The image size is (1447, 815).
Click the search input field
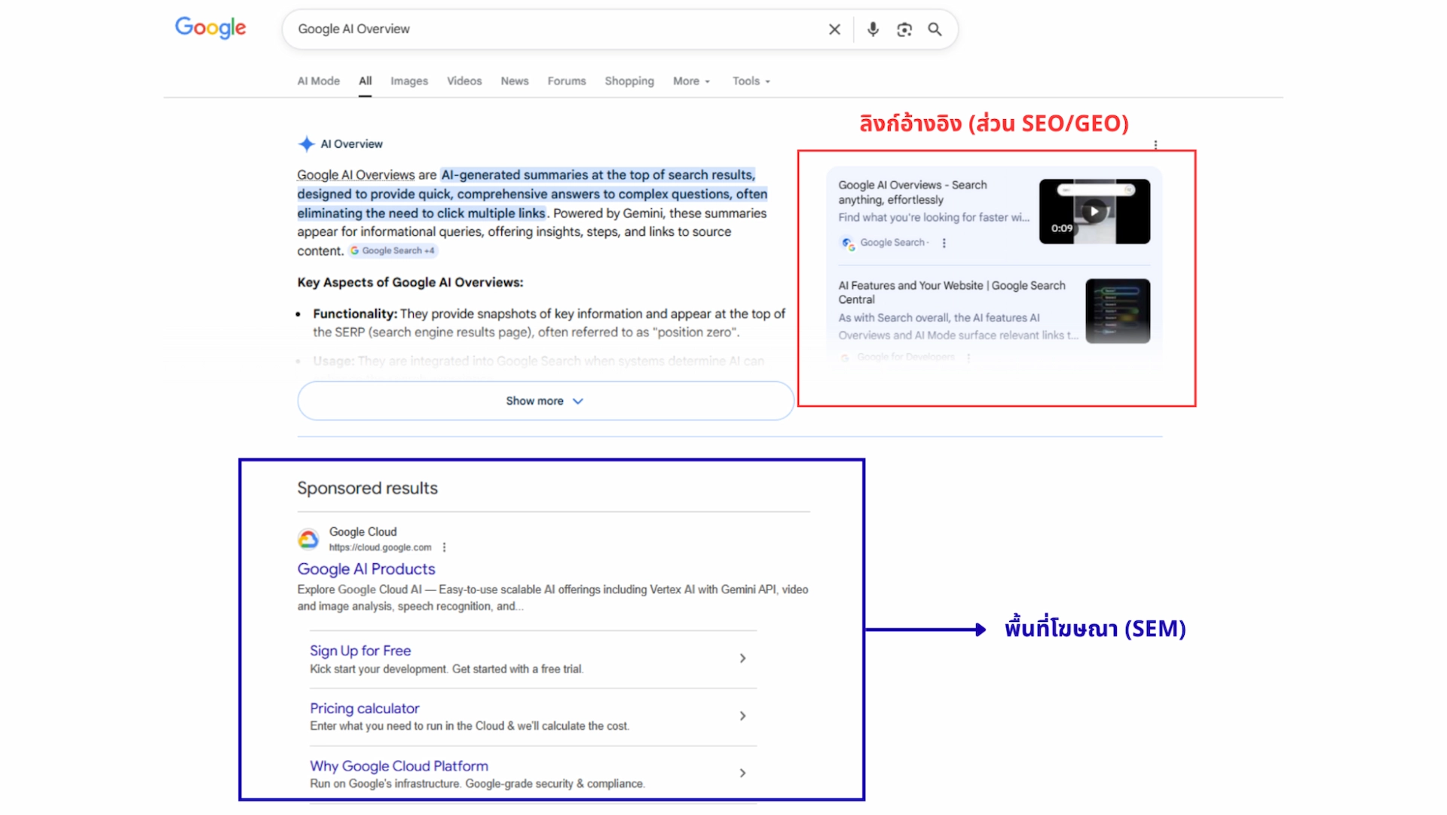point(558,29)
